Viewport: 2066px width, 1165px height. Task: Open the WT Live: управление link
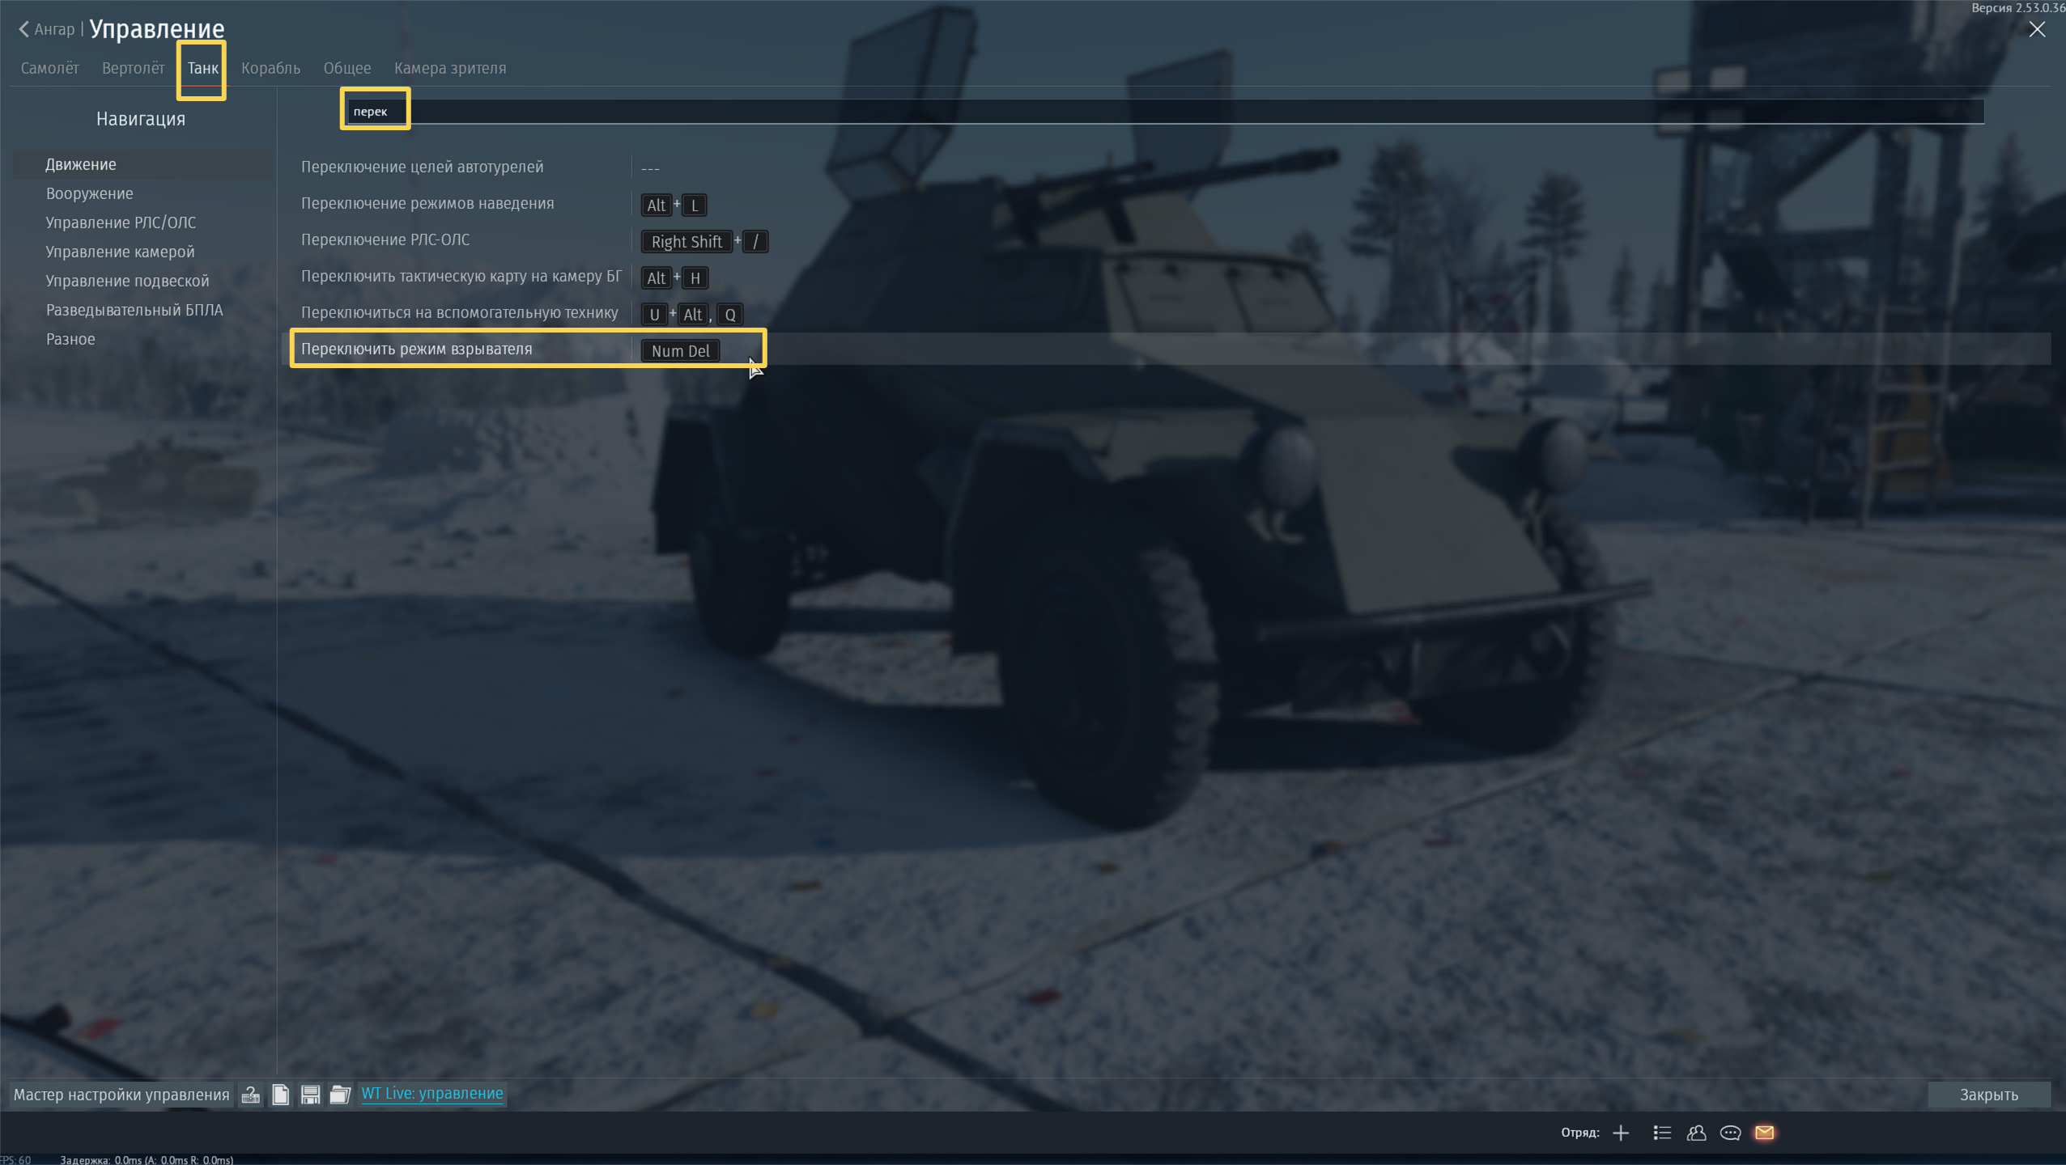[x=432, y=1093]
